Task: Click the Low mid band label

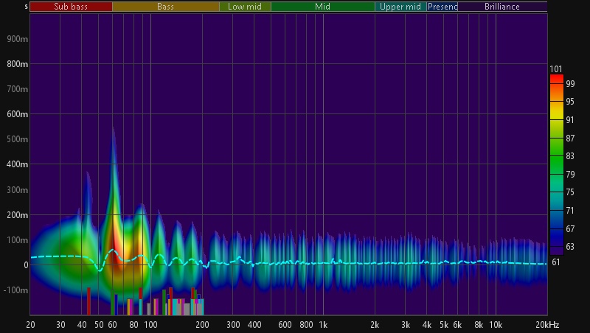Action: [245, 7]
